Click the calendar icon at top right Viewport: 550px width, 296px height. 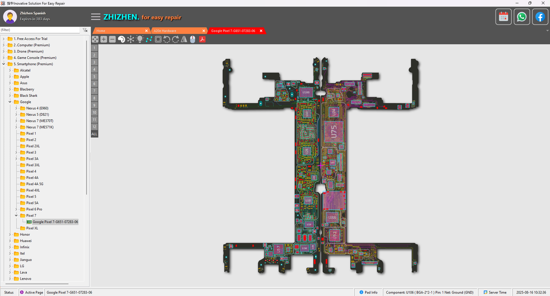(x=504, y=17)
